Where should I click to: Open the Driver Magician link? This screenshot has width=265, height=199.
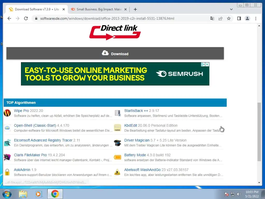click(137, 140)
